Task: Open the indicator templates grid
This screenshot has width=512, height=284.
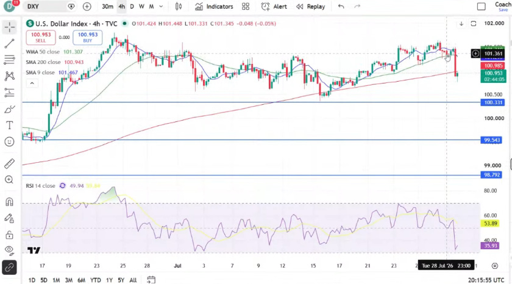Action: point(246,6)
